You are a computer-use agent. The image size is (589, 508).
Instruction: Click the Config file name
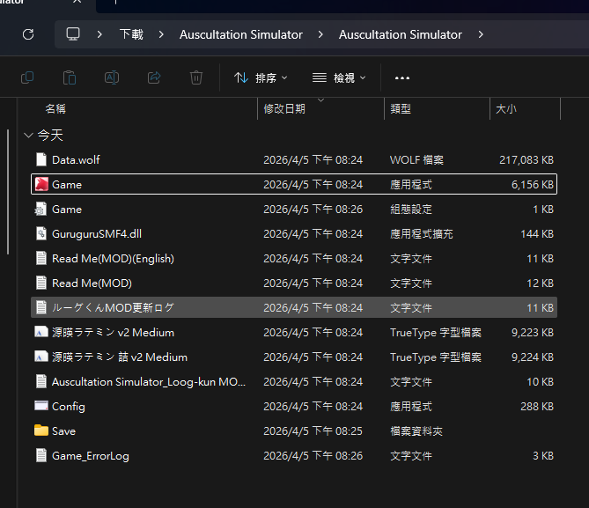pos(69,407)
